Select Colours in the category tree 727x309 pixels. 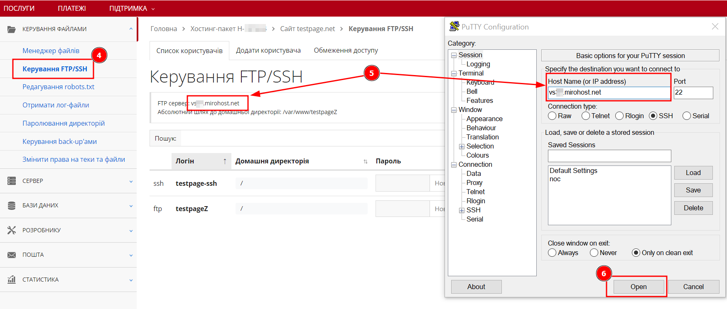tap(478, 156)
